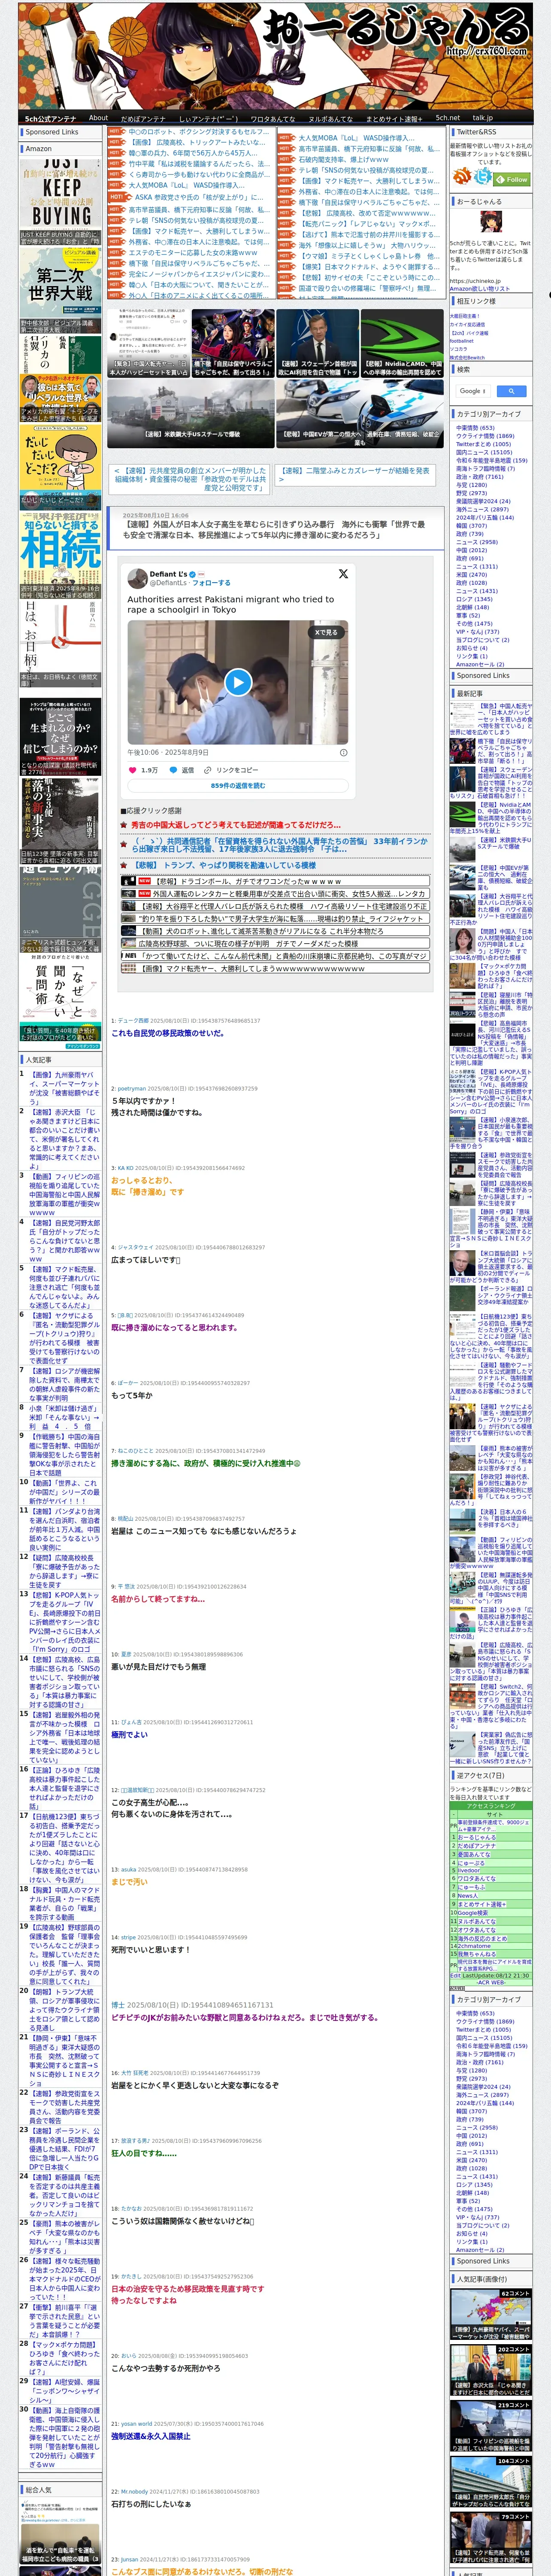Open まとめサイト速報+ in the nav bar
This screenshot has height=2576, width=551.
pyautogui.click(x=394, y=118)
